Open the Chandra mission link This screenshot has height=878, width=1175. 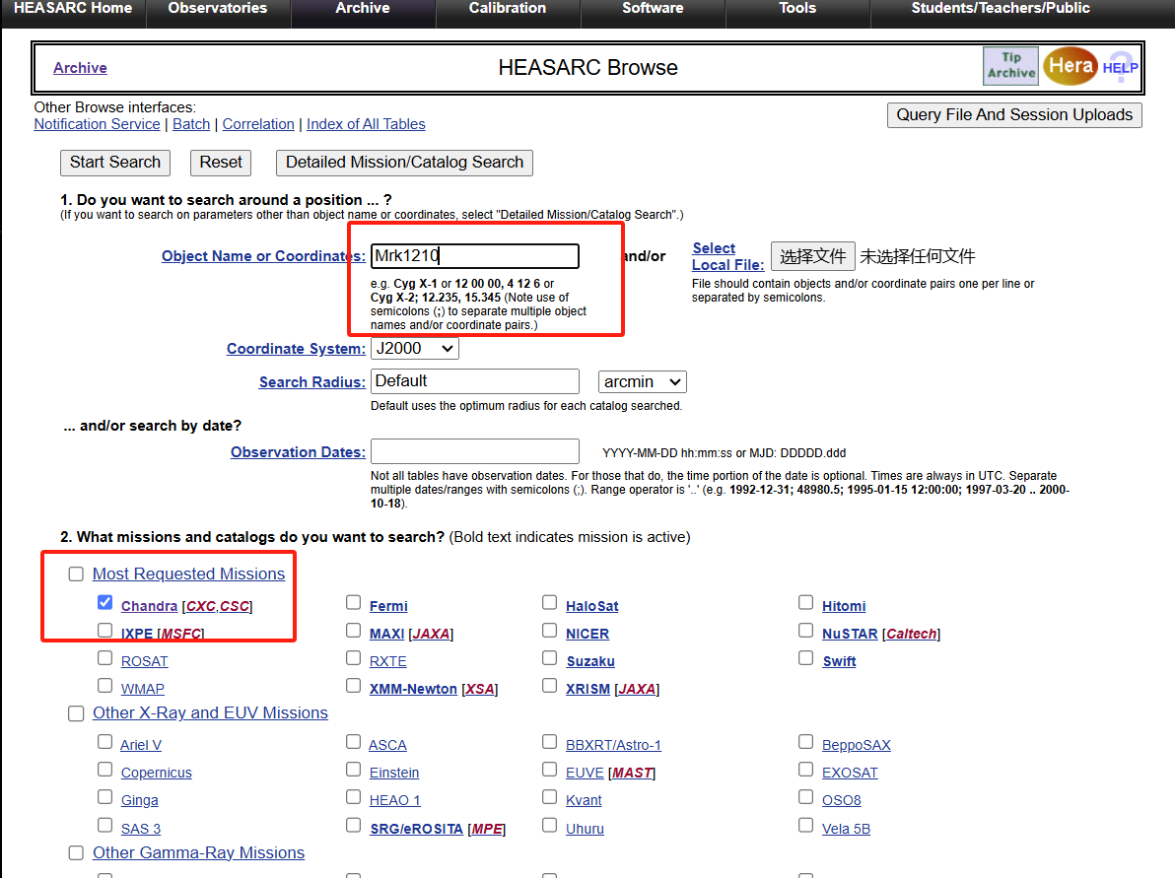tap(149, 606)
